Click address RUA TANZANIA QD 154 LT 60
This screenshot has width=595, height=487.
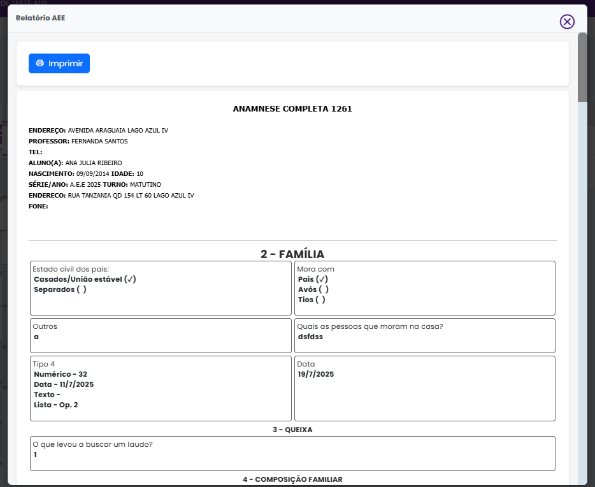[x=110, y=196]
